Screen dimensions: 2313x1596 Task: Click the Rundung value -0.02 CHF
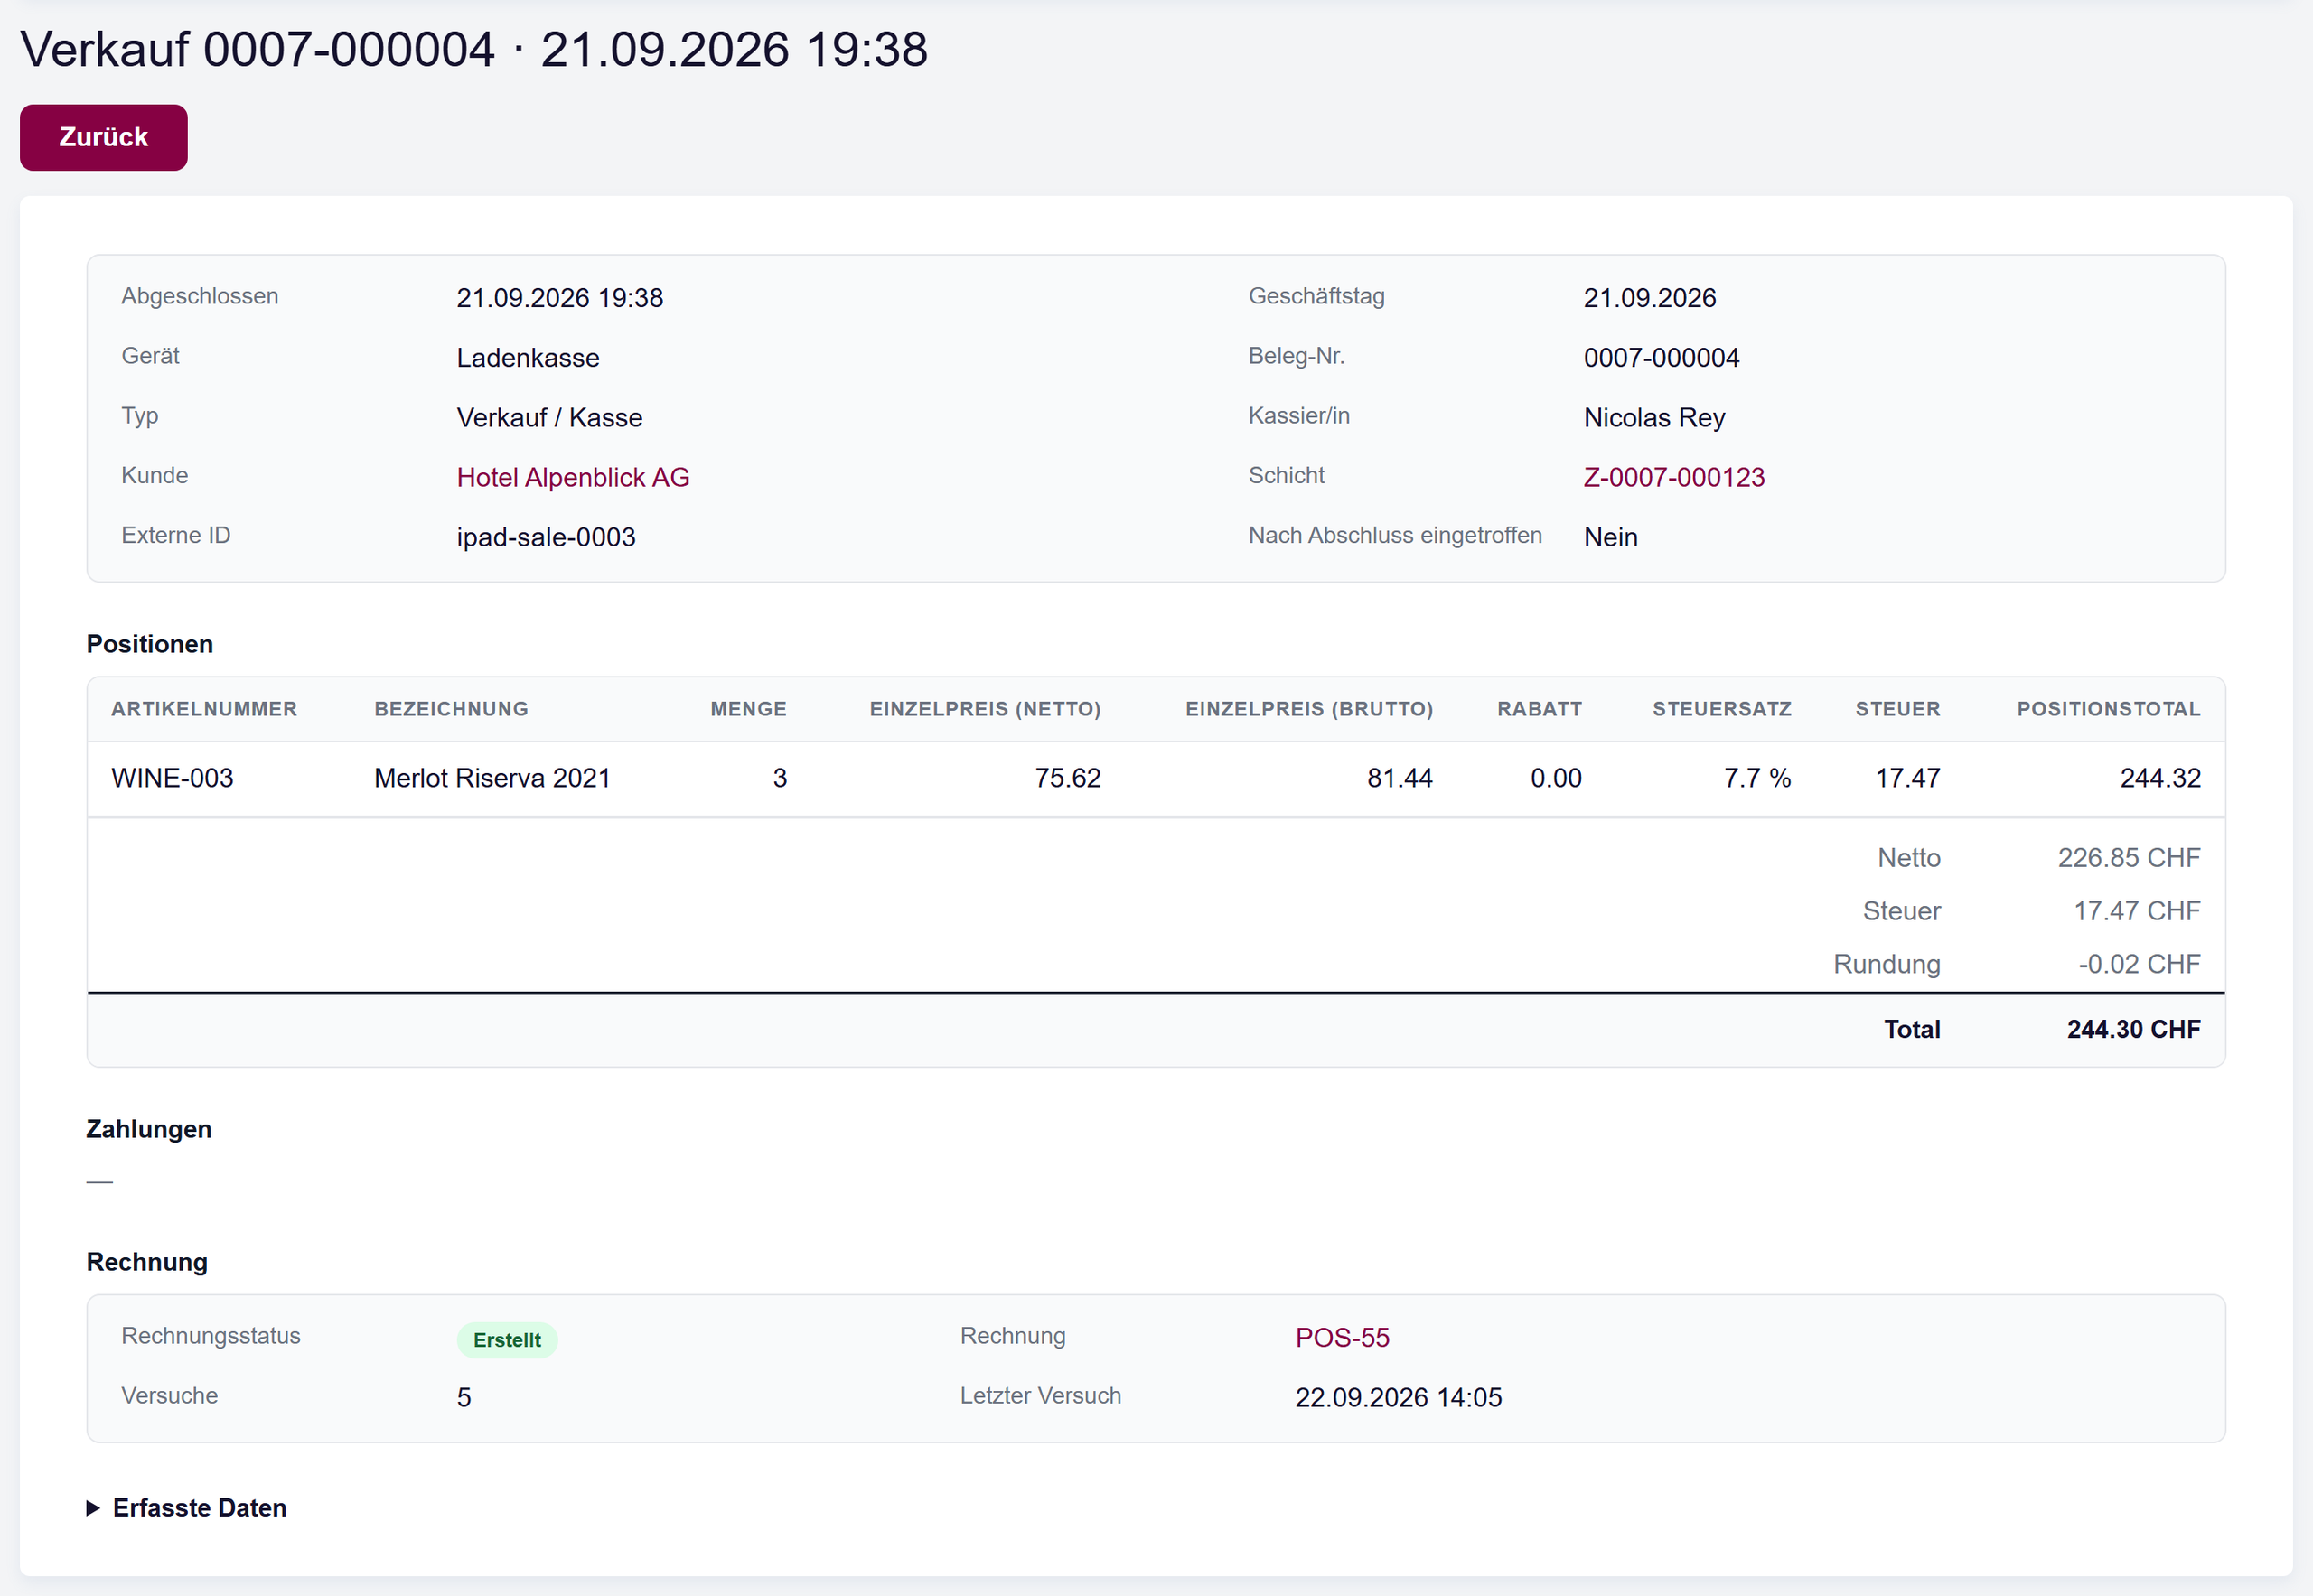2139,964
